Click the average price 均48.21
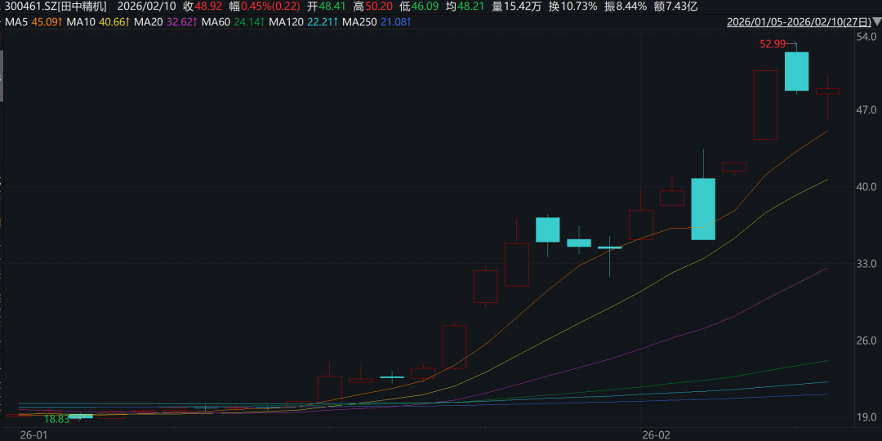 (465, 7)
